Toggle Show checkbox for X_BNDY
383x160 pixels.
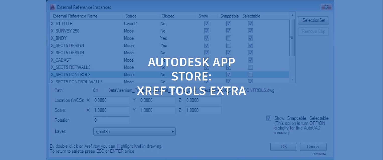point(207,38)
